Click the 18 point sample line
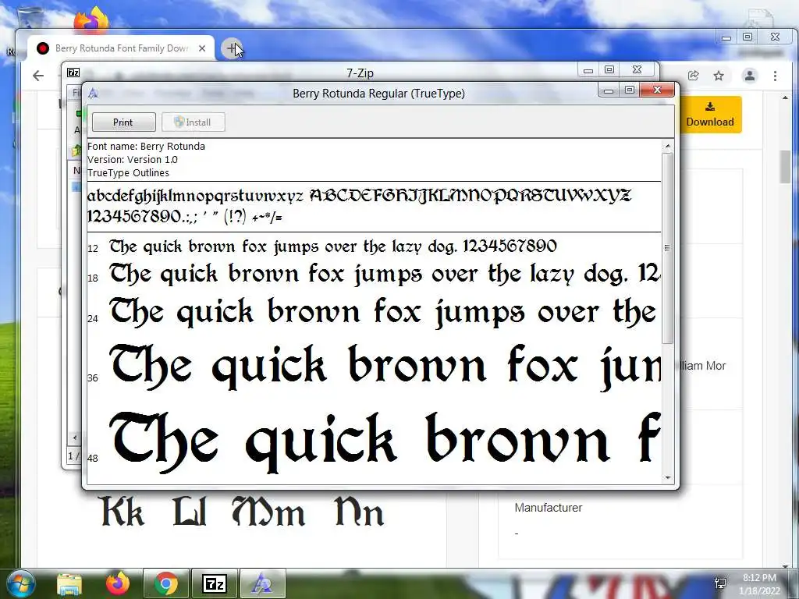Viewport: 799px width, 599px height. (x=385, y=274)
